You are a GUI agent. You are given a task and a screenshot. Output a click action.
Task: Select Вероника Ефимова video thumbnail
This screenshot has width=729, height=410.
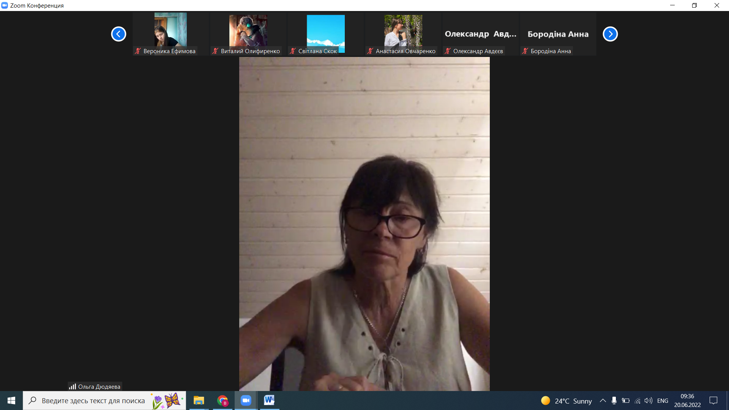[x=170, y=34]
